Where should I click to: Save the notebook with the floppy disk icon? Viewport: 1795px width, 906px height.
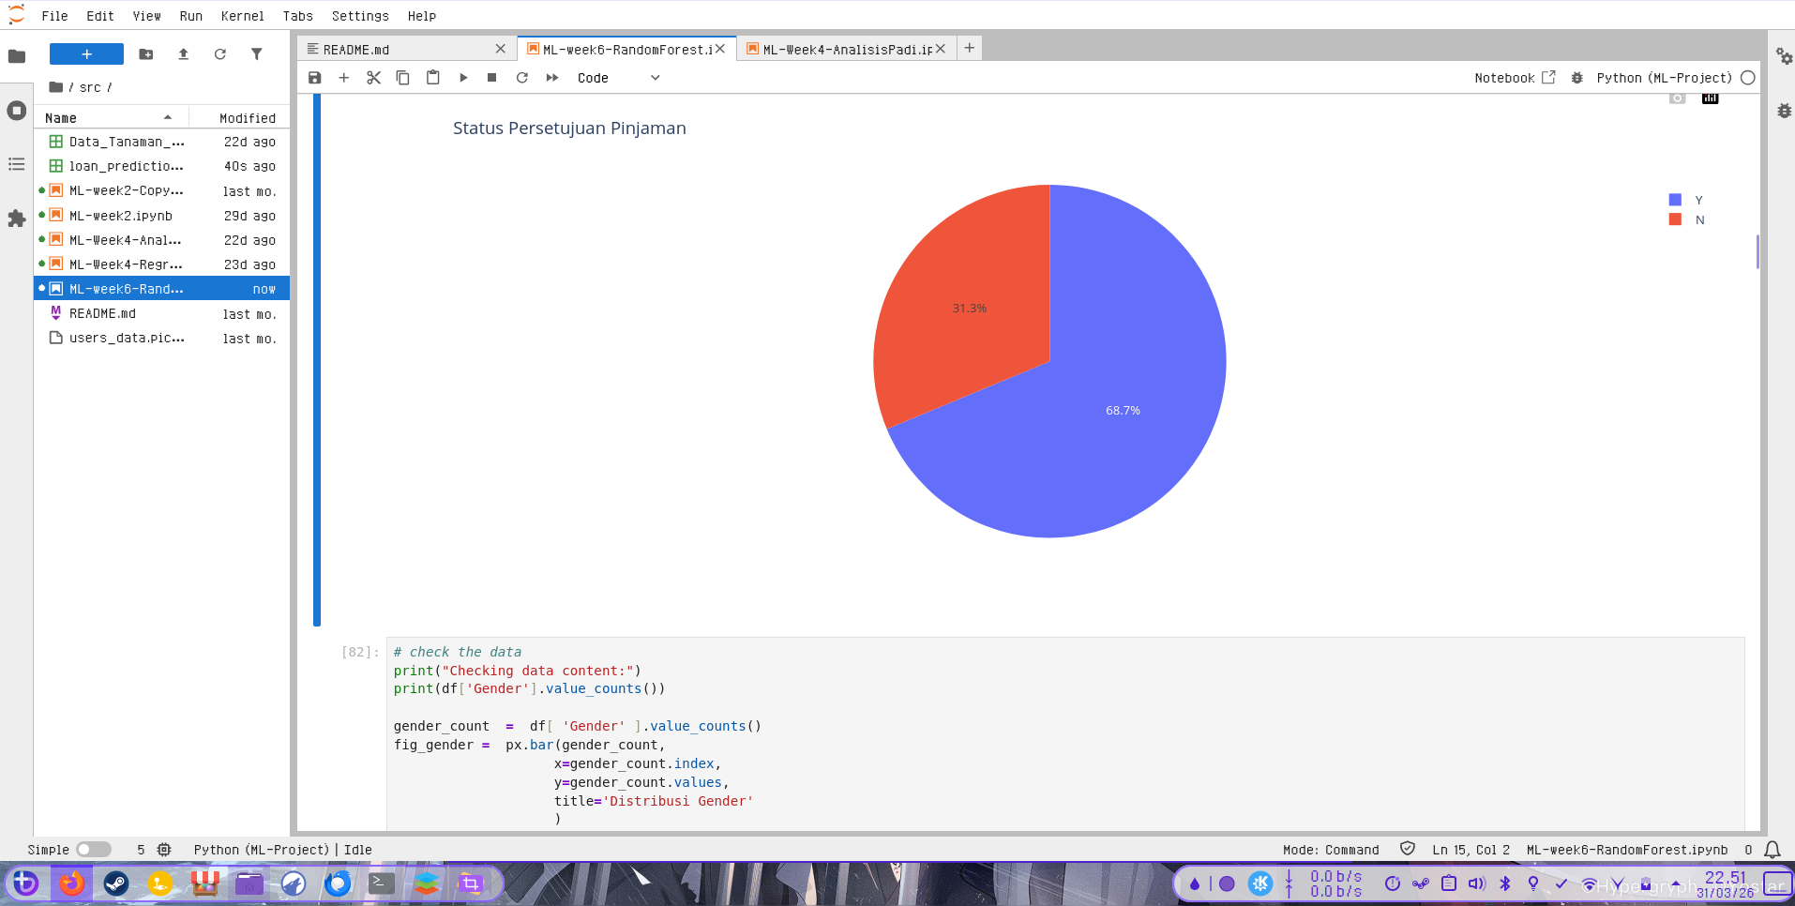pos(315,78)
